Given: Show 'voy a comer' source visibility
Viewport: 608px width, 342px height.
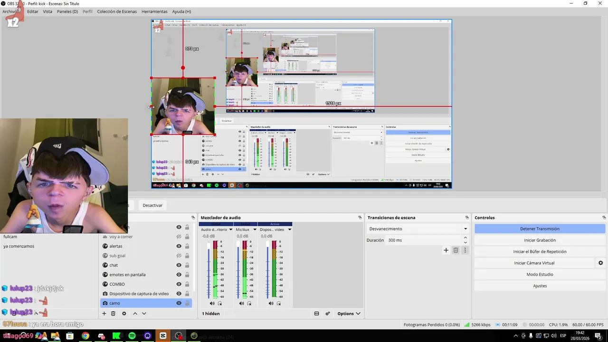Looking at the screenshot, I should pos(179,237).
